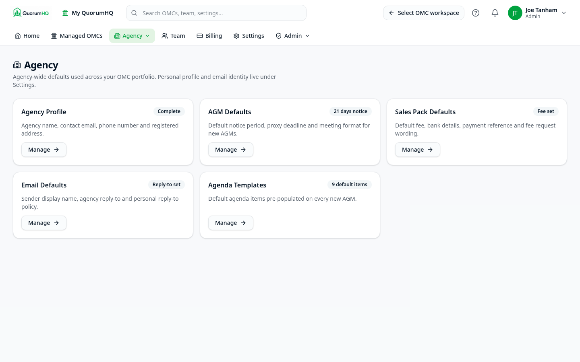Expand the Agency nav dropdown chevron

tap(147, 36)
